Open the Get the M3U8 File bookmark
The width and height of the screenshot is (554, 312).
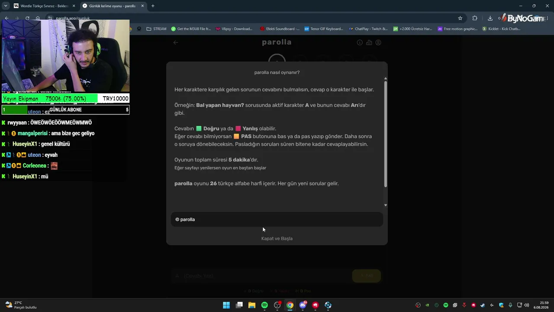coord(191,29)
